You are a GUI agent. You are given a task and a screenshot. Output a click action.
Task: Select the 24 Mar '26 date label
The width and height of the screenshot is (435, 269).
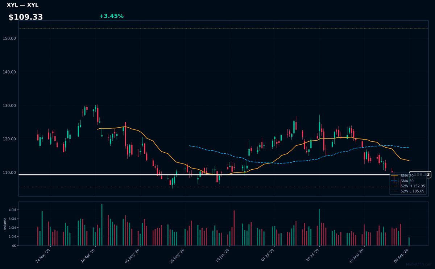point(43,256)
